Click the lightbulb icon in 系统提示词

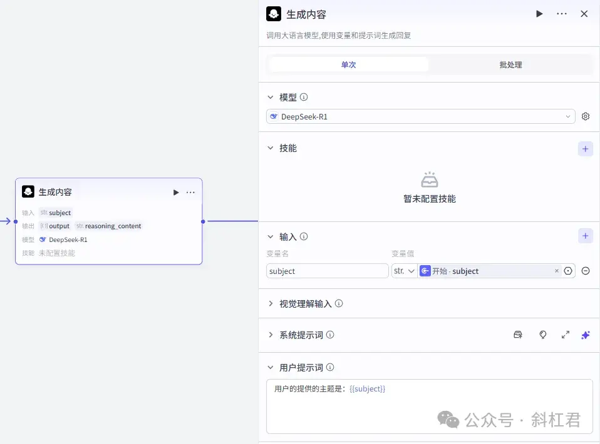(x=542, y=335)
